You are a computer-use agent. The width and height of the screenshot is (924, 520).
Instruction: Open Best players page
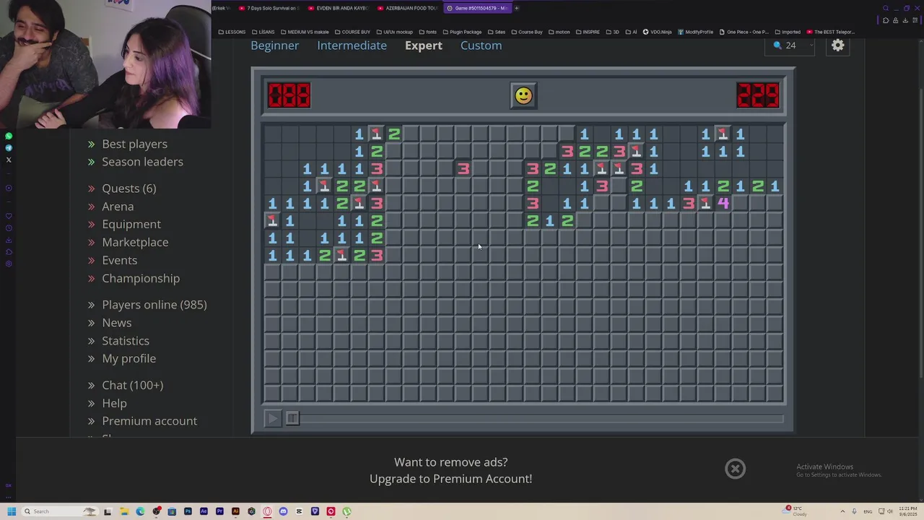(134, 144)
